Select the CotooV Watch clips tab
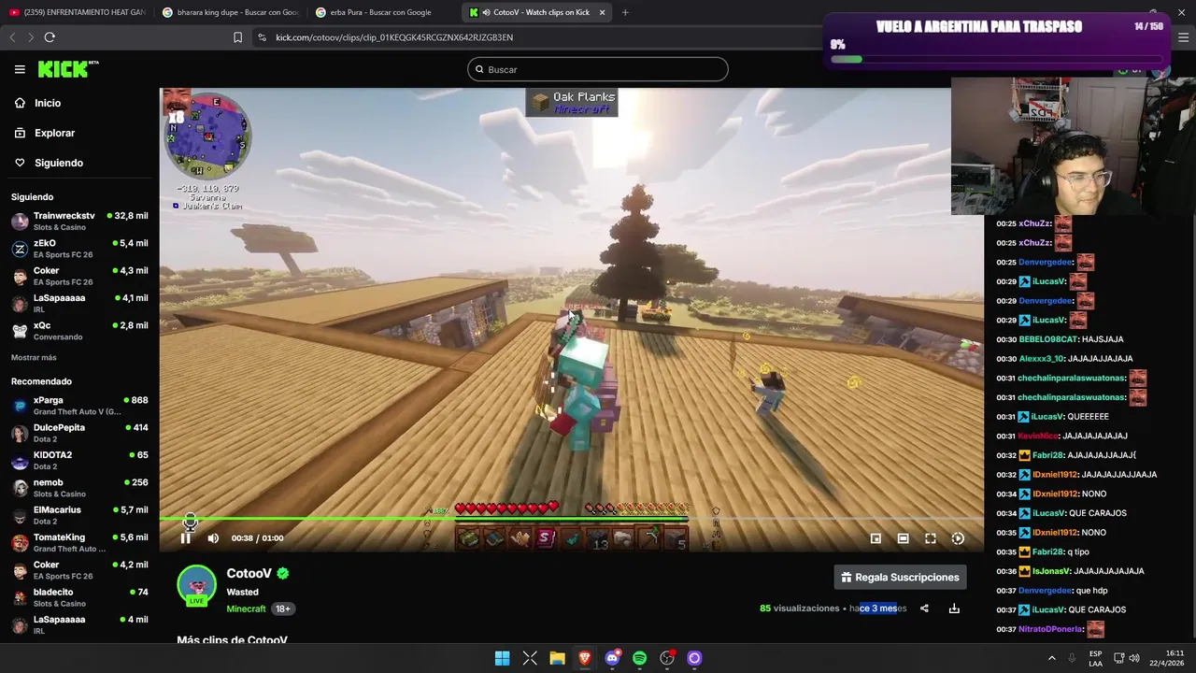Viewport: 1196px width, 673px height. click(538, 12)
